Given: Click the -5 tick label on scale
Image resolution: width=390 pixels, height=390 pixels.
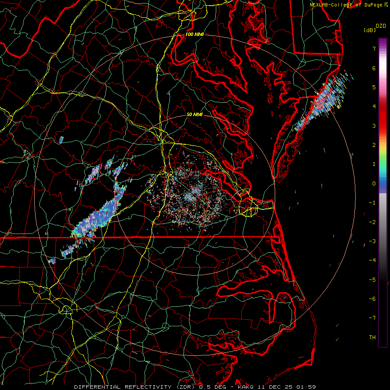Looking at the screenshot, I should pyautogui.click(x=372, y=280).
